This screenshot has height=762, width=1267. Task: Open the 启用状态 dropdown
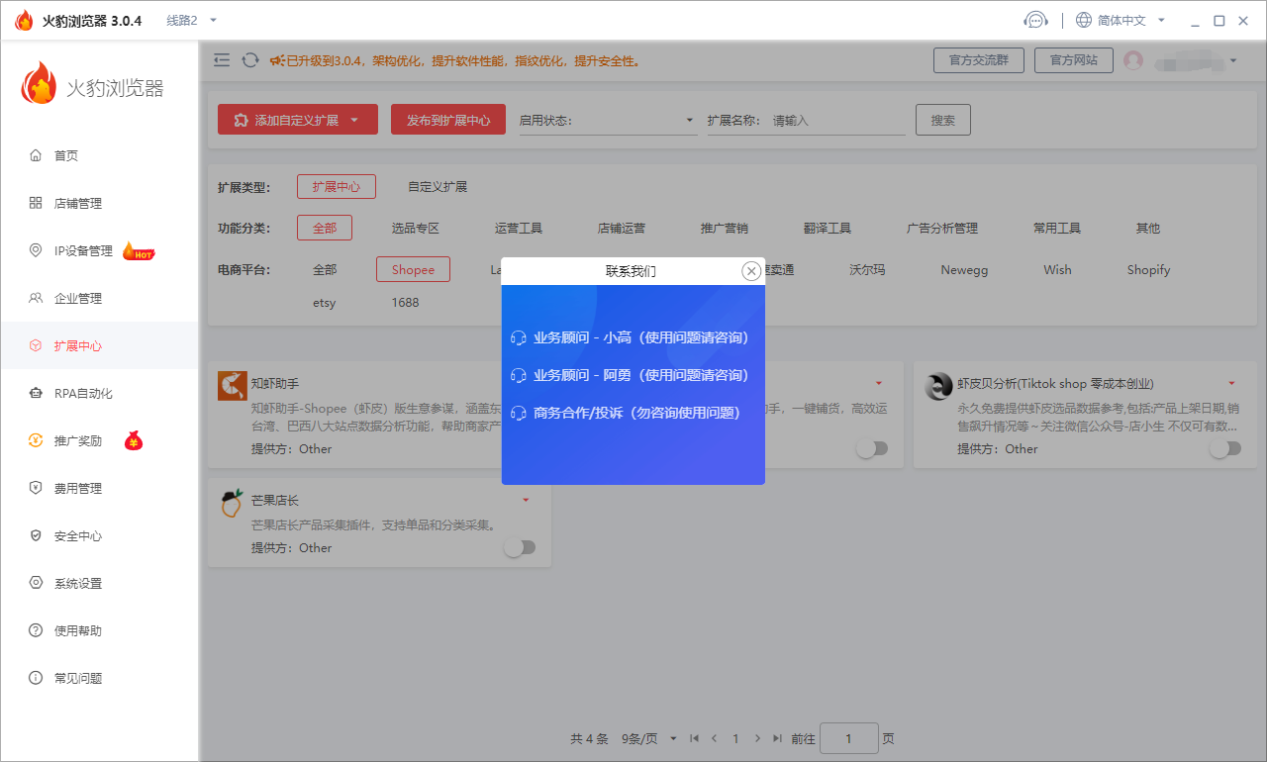point(608,121)
